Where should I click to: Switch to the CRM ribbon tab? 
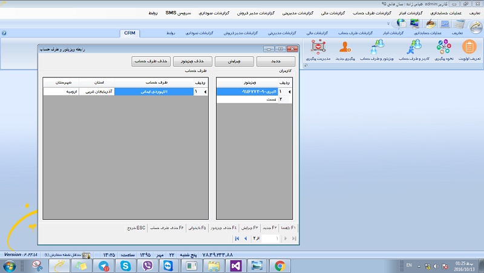coord(129,33)
